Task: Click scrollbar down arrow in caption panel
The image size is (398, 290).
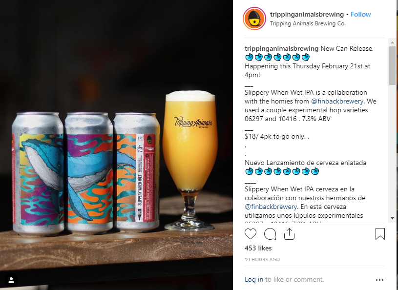Action: 392,218
